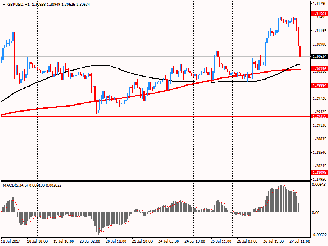Click the 20 Jul 02:00 time axis label

90,241
